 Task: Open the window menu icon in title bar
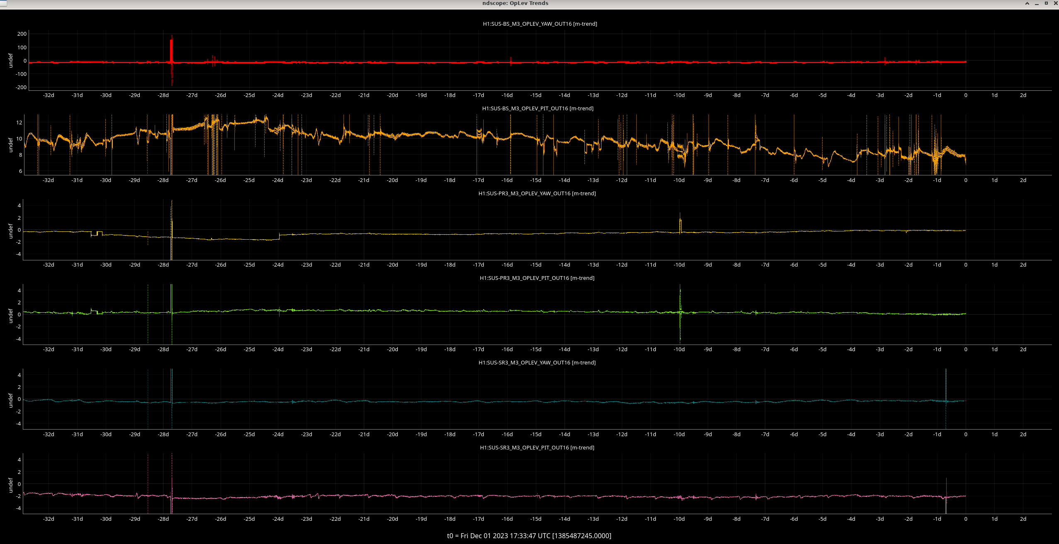click(3, 3)
